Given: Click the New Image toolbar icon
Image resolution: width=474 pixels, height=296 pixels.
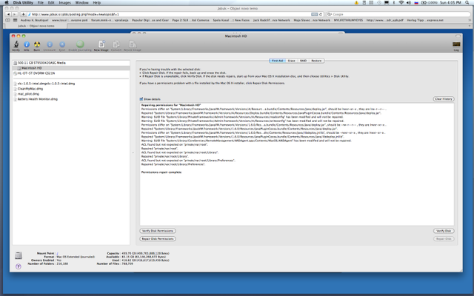Looking at the screenshot, I should pyautogui.click(x=101, y=44).
